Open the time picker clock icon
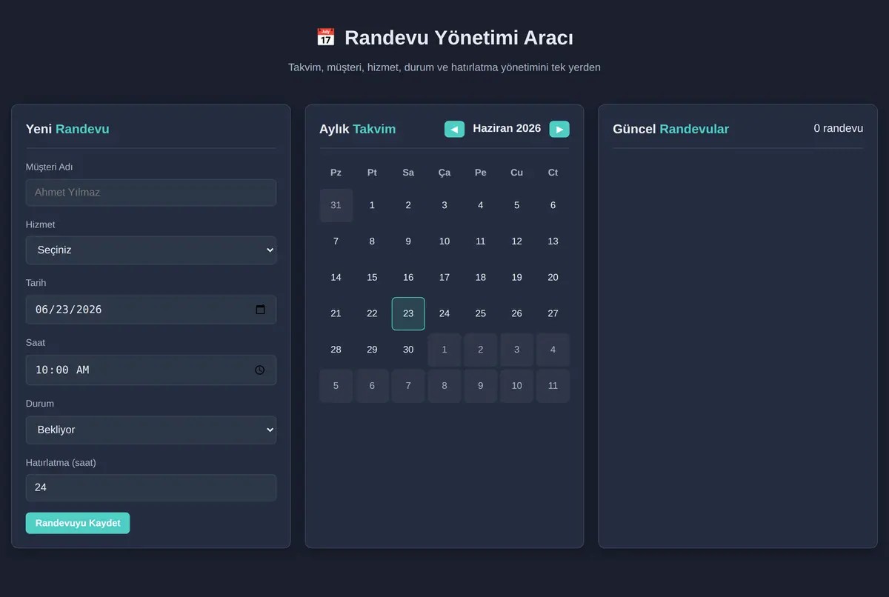This screenshot has width=889, height=597. click(x=259, y=370)
